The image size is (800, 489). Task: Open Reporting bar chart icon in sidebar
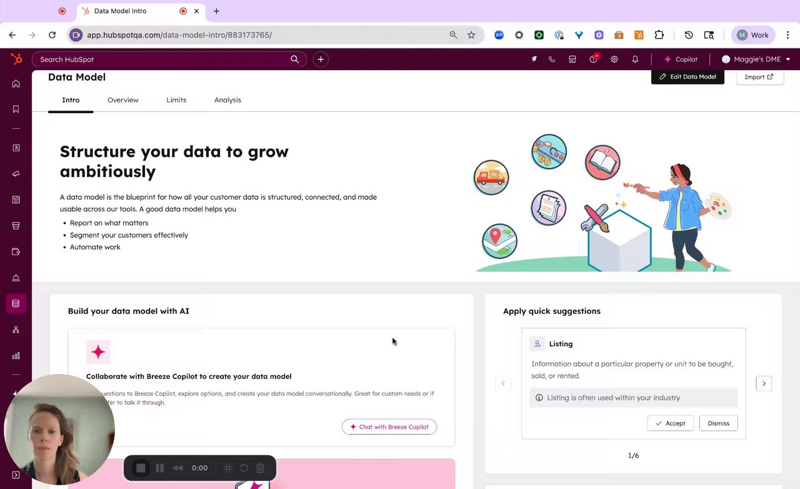point(16,356)
